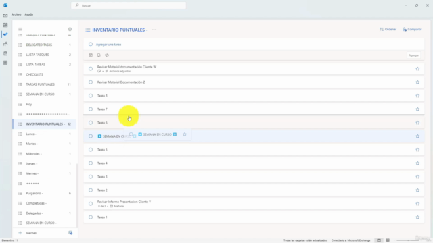The height and width of the screenshot is (243, 433).
Task: Complete the Tarea 5 task circle
Action: pyautogui.click(x=91, y=150)
